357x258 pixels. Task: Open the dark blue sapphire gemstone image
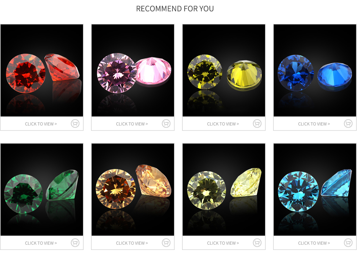(x=315, y=70)
